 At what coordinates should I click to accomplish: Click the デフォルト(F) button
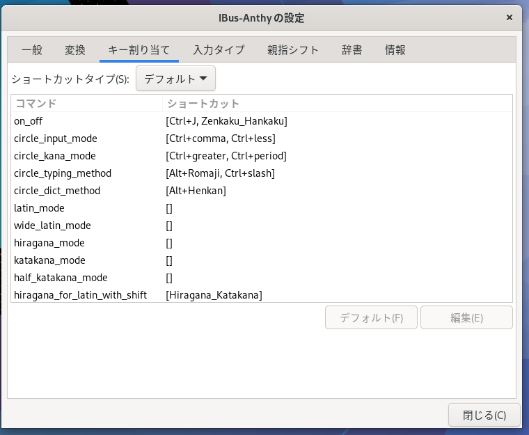coord(371,317)
